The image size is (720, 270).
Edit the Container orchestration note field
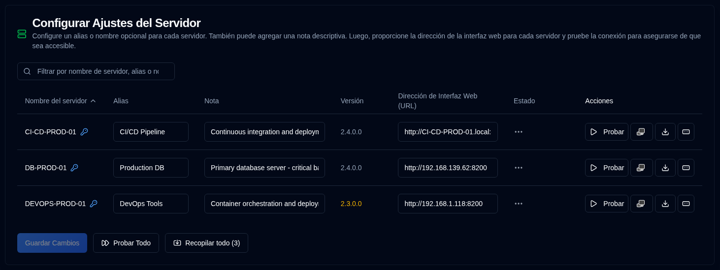coord(264,204)
